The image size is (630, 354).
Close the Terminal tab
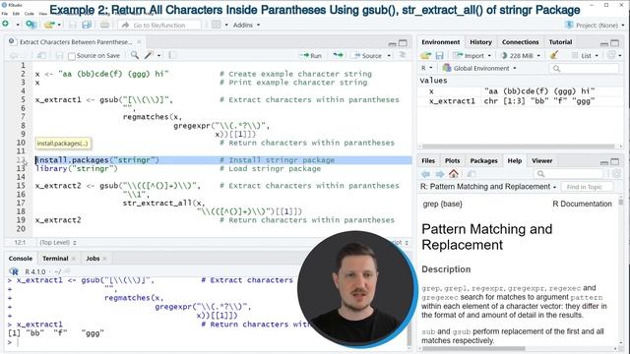(74, 259)
